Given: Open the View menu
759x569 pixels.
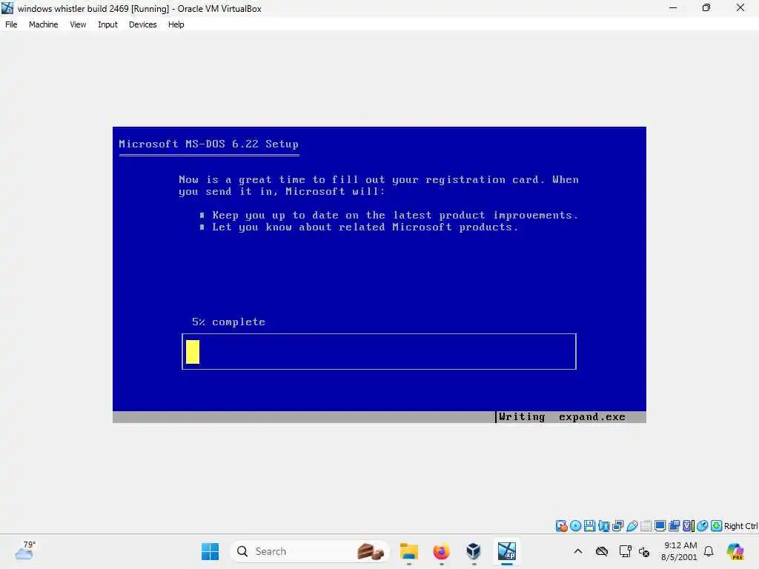Looking at the screenshot, I should [78, 24].
